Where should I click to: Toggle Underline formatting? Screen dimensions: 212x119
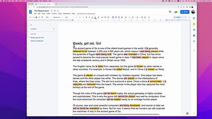92,18
